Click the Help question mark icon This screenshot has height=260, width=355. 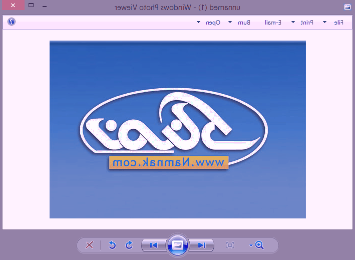point(12,22)
